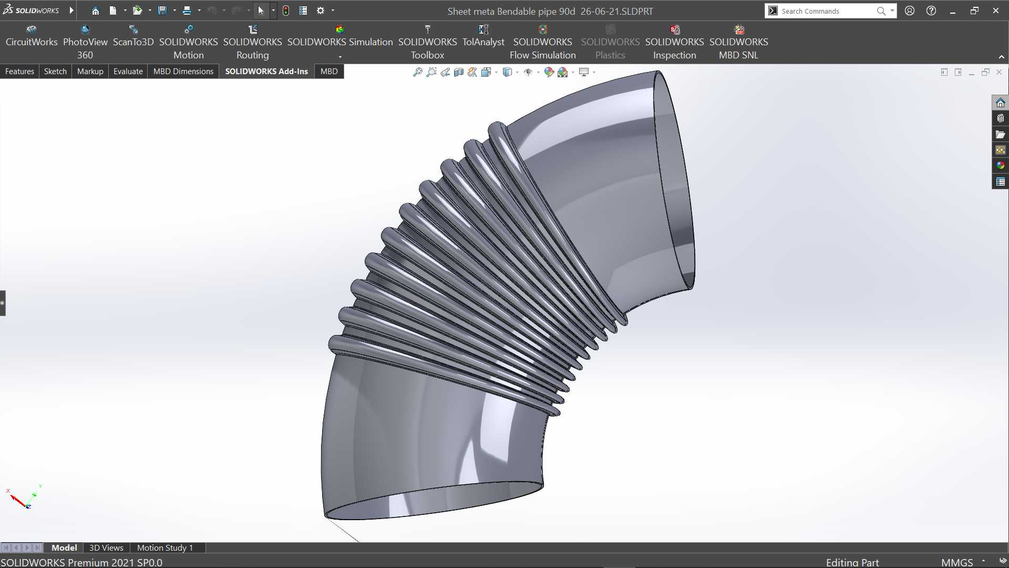Expand the New document dropdown arrow
1009x568 pixels.
[125, 11]
